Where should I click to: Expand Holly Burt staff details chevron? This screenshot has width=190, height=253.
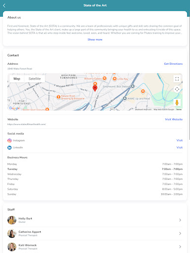pos(180,220)
